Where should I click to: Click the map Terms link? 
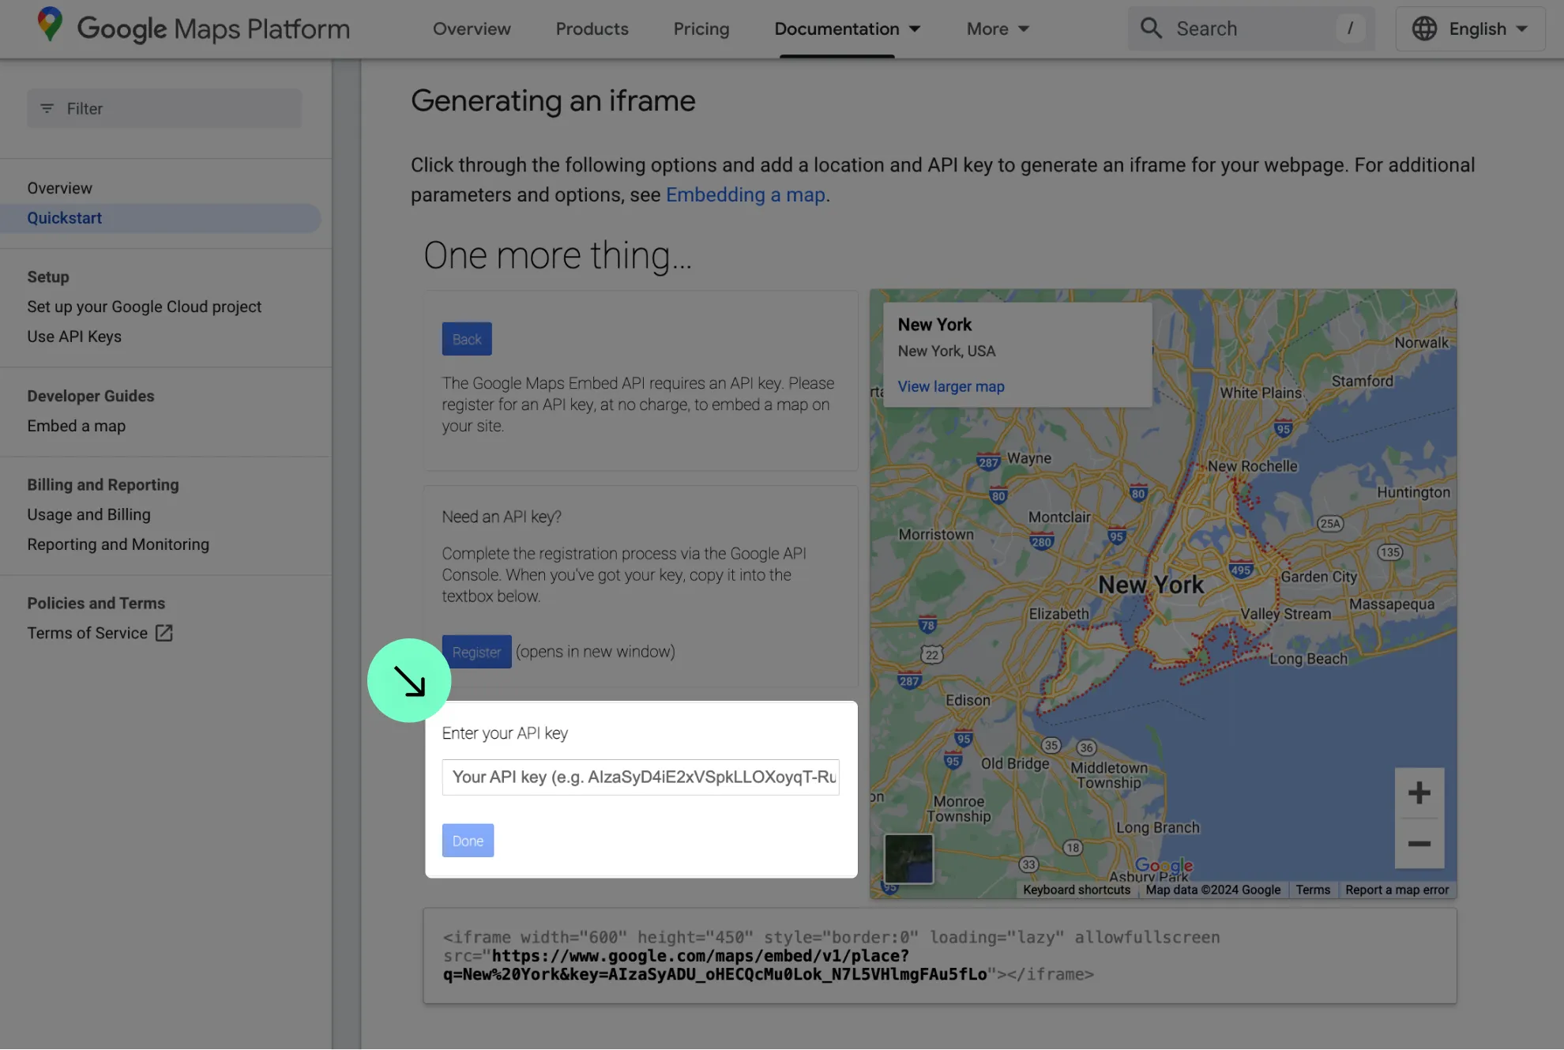click(x=1313, y=890)
